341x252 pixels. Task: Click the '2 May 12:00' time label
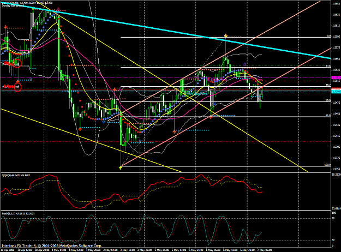point(128,250)
